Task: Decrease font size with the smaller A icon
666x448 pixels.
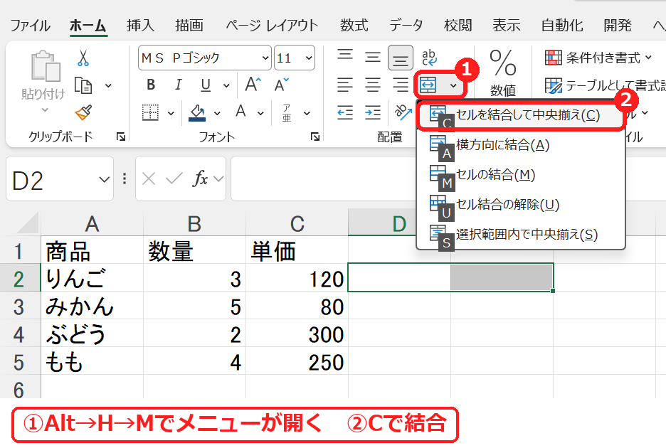Action: point(282,85)
